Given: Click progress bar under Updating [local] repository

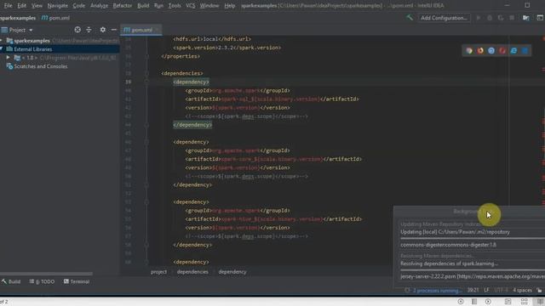Looking at the screenshot, I should pos(473,238).
